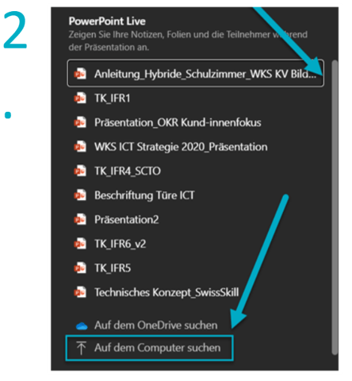This screenshot has width=352, height=381.
Task: Choose Beschriftung Türe ICT file name
Action: pyautogui.click(x=144, y=195)
